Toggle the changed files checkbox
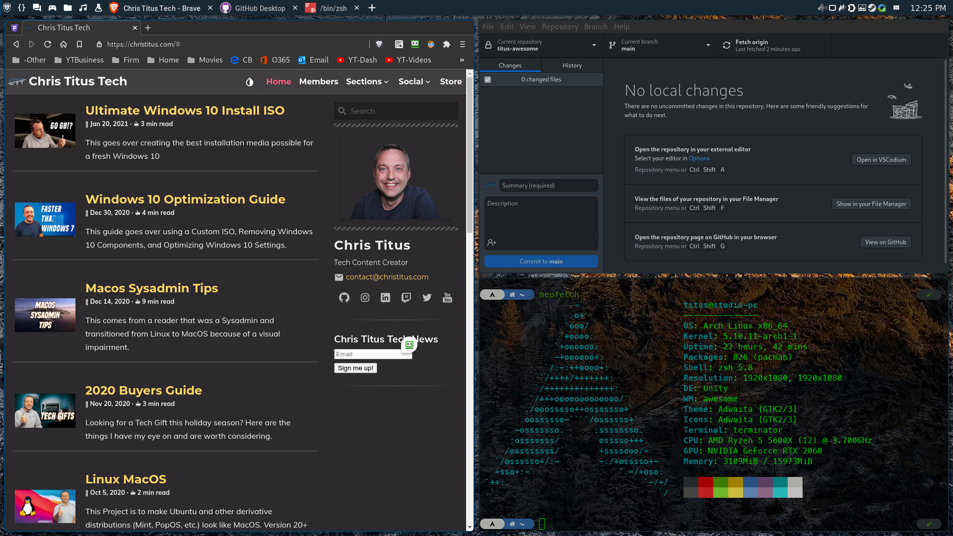 pos(488,79)
